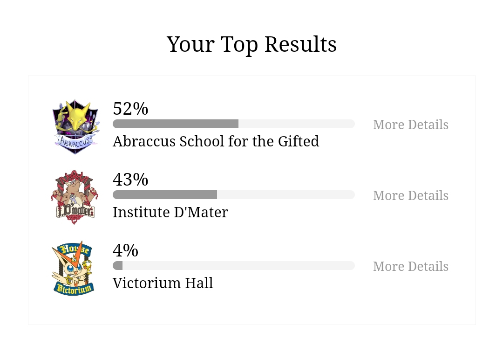Click the Your Top Results heading

(x=251, y=44)
